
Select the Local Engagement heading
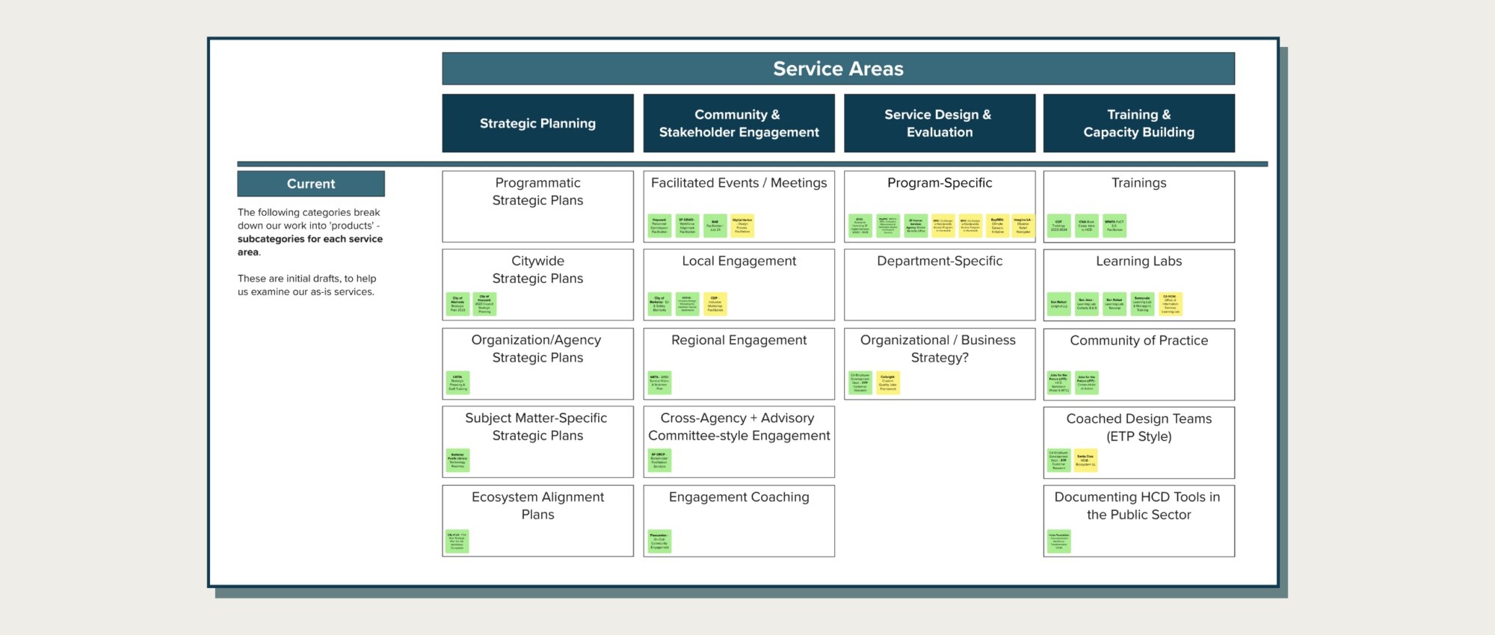tap(739, 261)
